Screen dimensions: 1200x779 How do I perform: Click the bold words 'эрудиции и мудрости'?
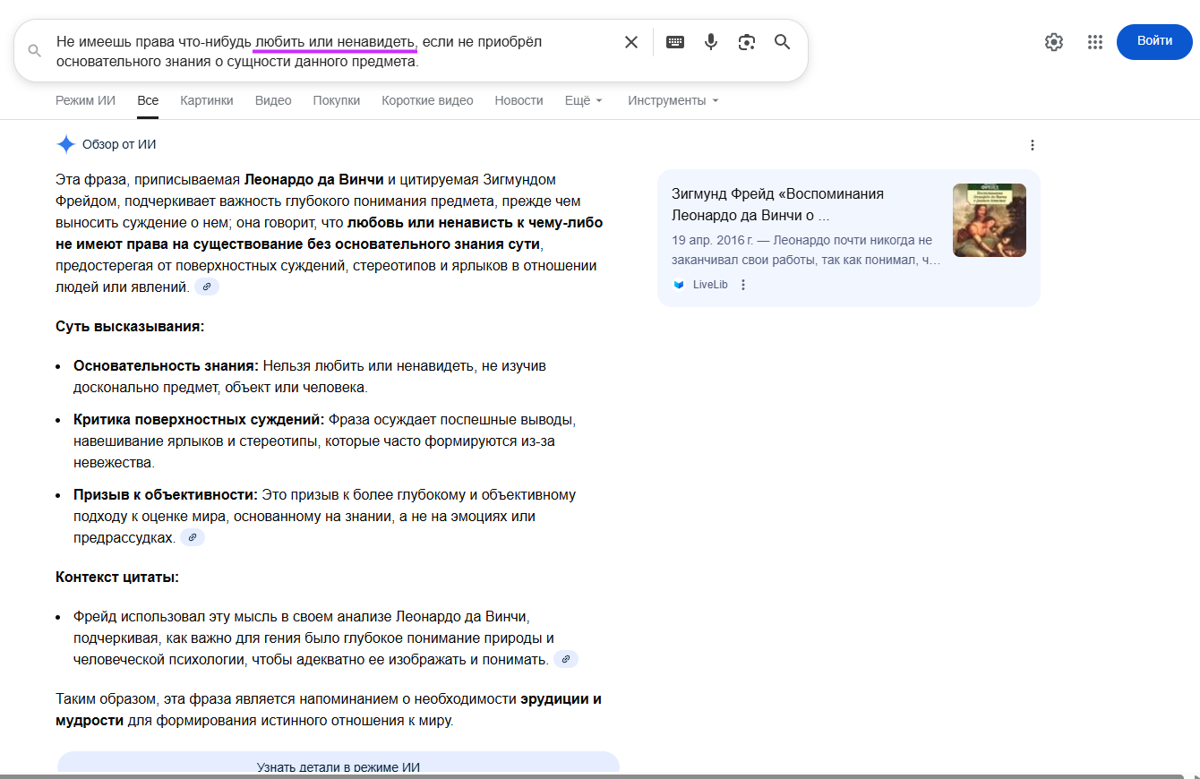[329, 709]
